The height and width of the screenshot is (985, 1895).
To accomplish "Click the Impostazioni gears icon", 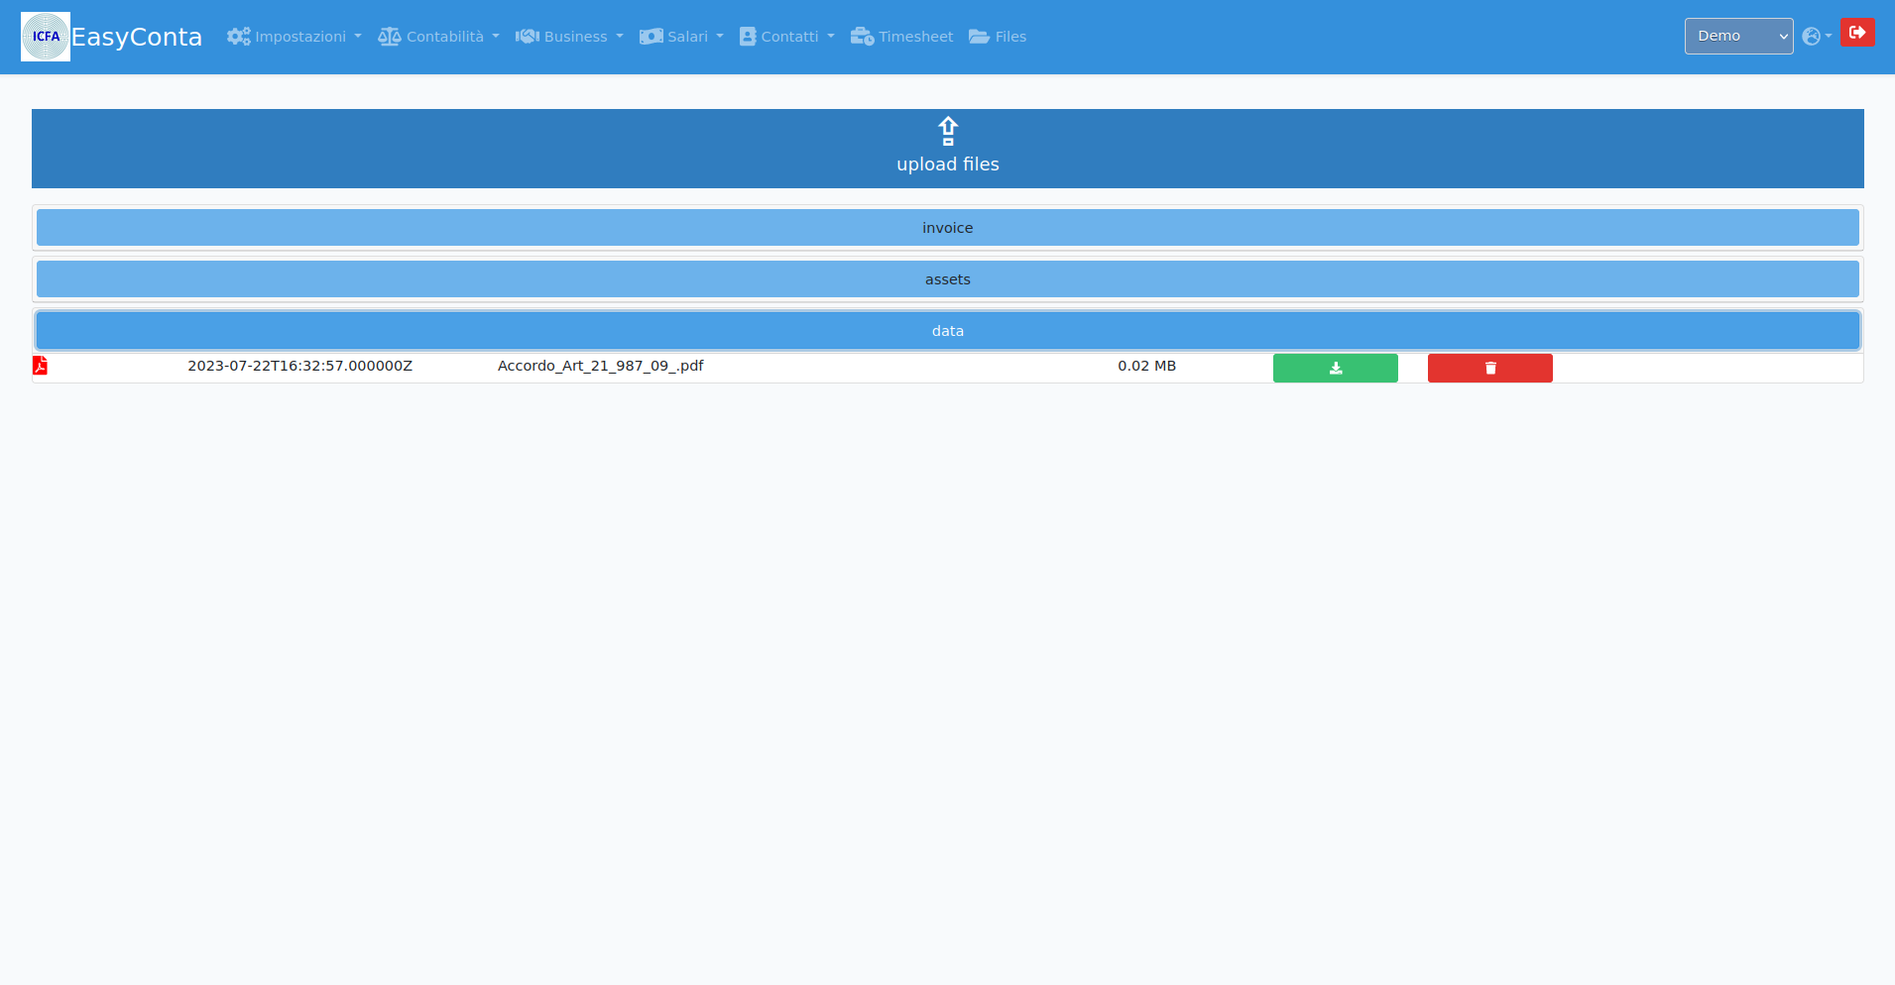I will click(239, 37).
